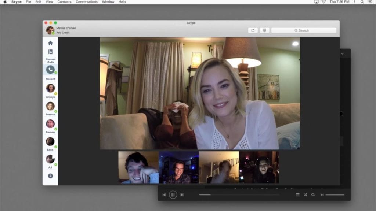The width and height of the screenshot is (376, 211).
Task: Select the Home icon in Skype sidebar
Action: click(x=50, y=42)
